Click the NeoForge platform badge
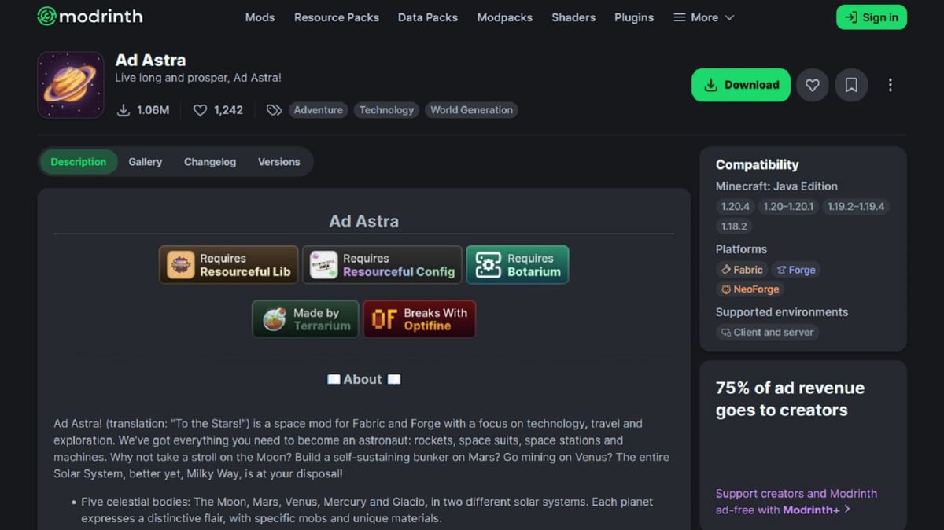944x530 pixels. click(749, 289)
